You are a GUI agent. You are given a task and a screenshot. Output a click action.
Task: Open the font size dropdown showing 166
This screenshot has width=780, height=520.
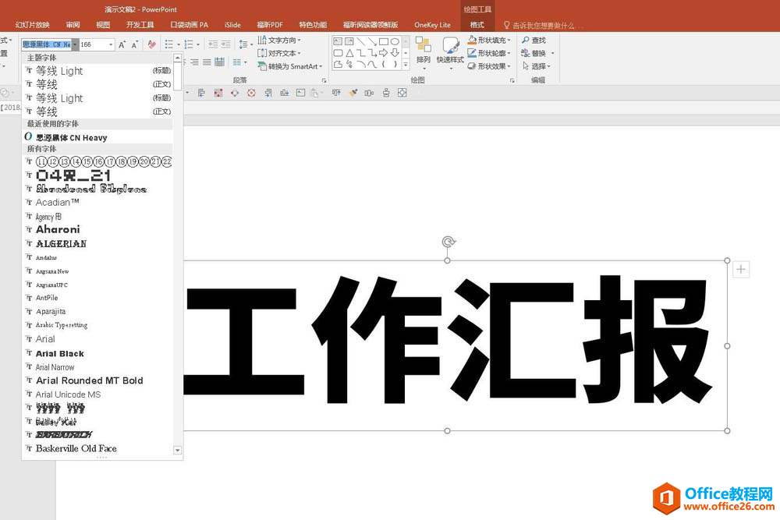click(111, 44)
